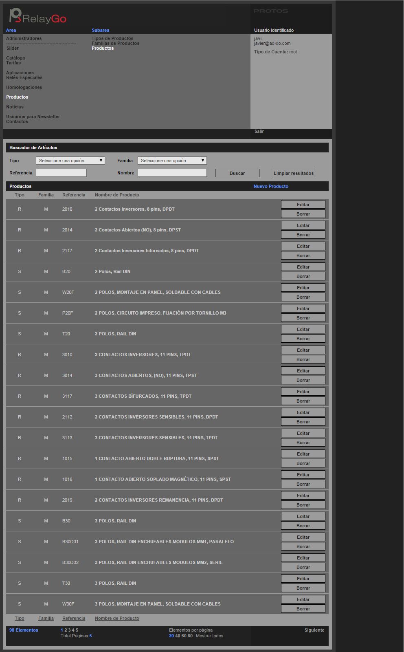Open the Tipo dropdown
404x652 pixels.
70,161
